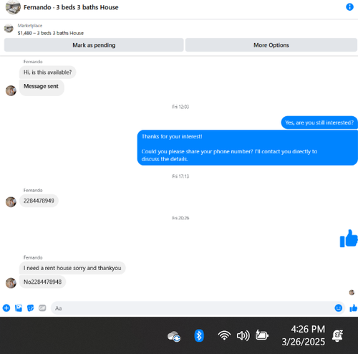Send a thumbs-up from the composer

pos(353,308)
